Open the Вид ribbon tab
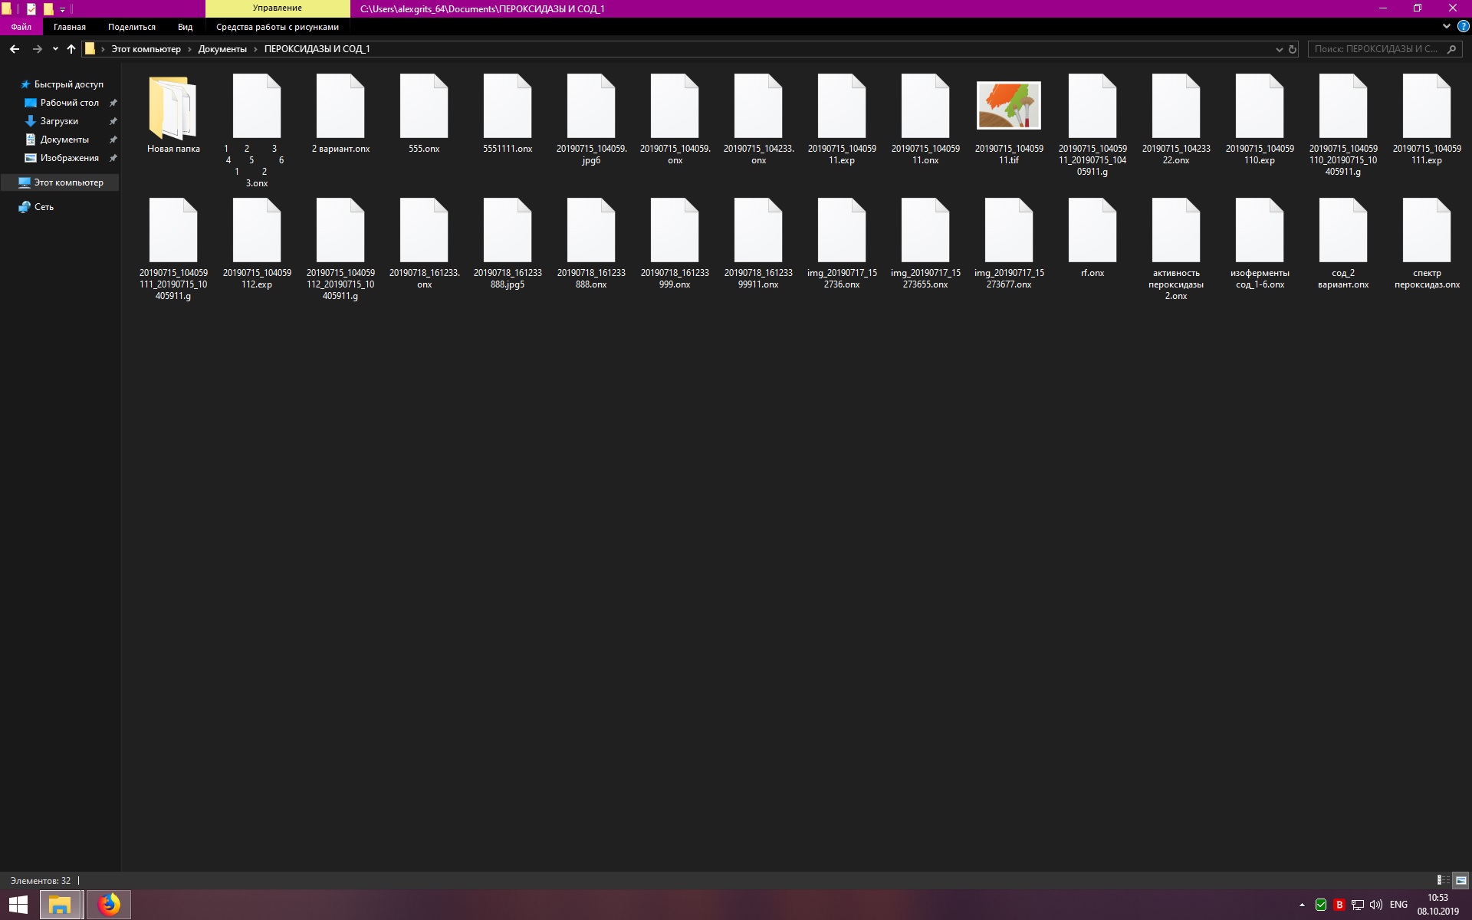Image resolution: width=1472 pixels, height=920 pixels. coord(185,27)
